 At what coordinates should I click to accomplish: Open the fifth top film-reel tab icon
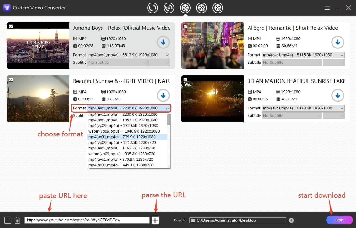(x=218, y=8)
